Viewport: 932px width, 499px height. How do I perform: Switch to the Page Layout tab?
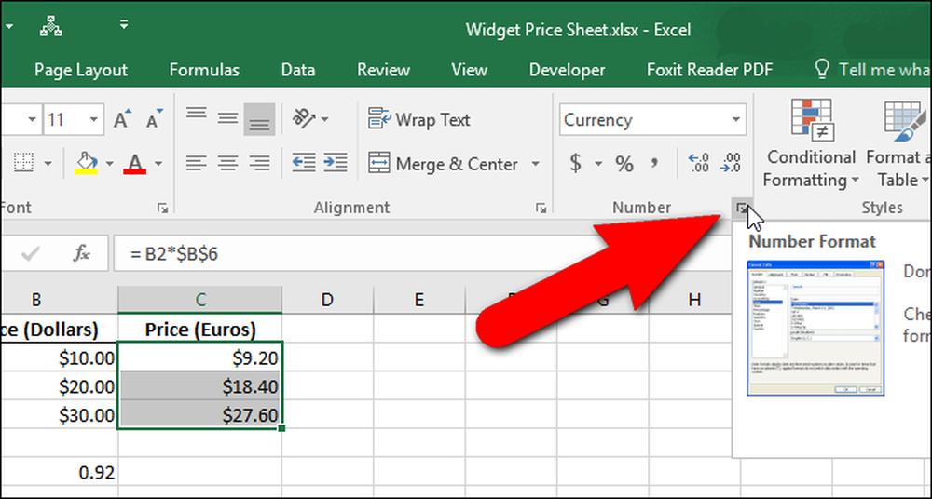[x=81, y=70]
